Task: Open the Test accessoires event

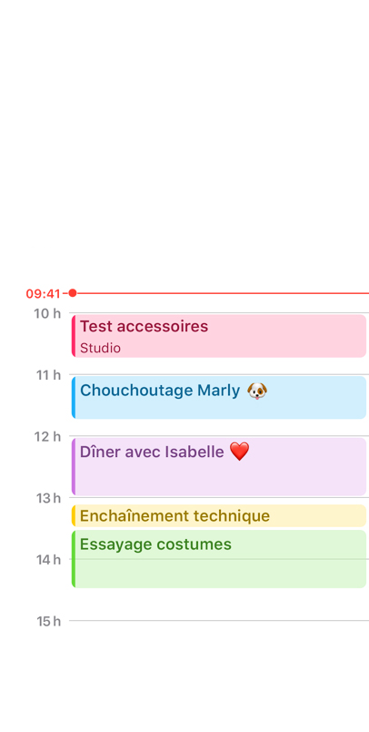Action: coord(219,336)
